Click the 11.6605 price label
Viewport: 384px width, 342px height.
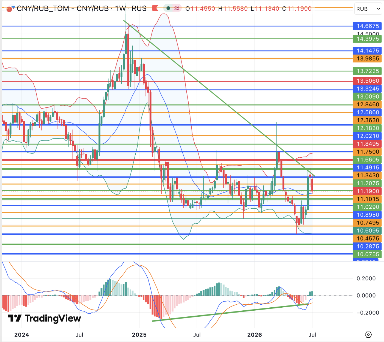coord(367,160)
